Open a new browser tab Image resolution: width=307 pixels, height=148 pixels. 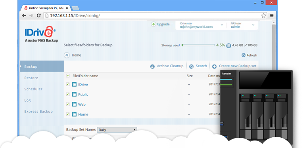pyautogui.click(x=75, y=8)
